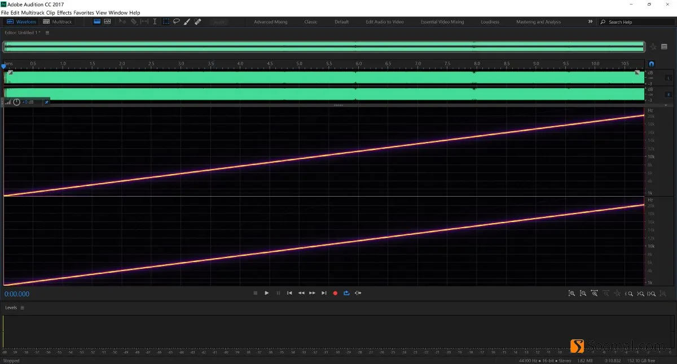Click the overview navigator bar
The width and height of the screenshot is (677, 364).
pos(324,47)
